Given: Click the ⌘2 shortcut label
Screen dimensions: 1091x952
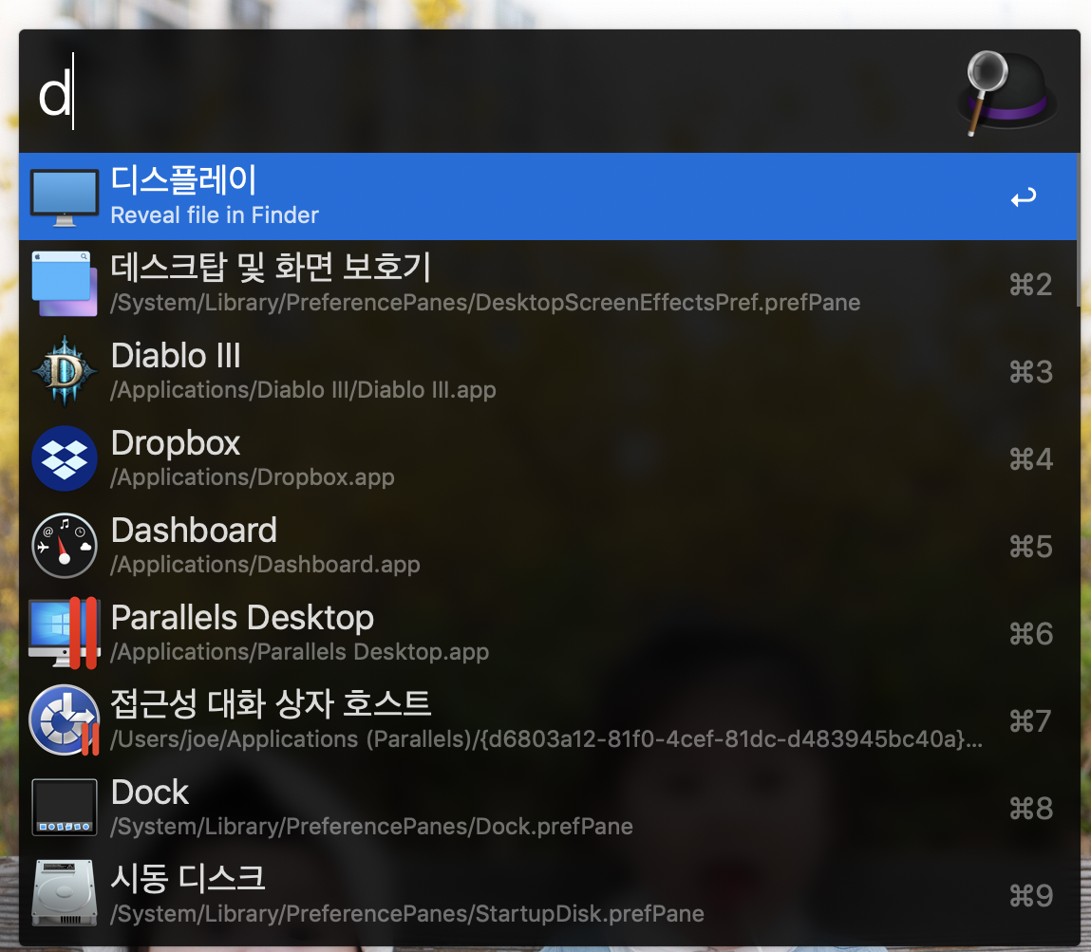Looking at the screenshot, I should pos(1030,285).
